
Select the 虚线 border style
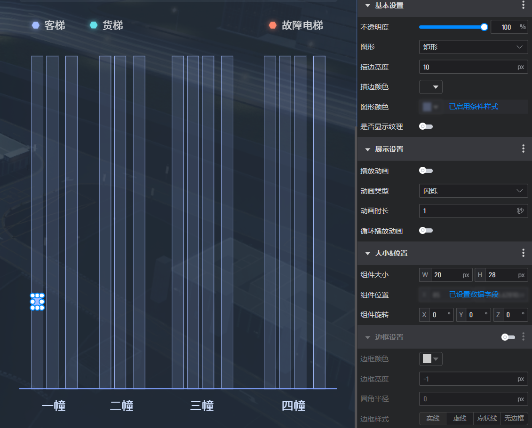(x=460, y=418)
